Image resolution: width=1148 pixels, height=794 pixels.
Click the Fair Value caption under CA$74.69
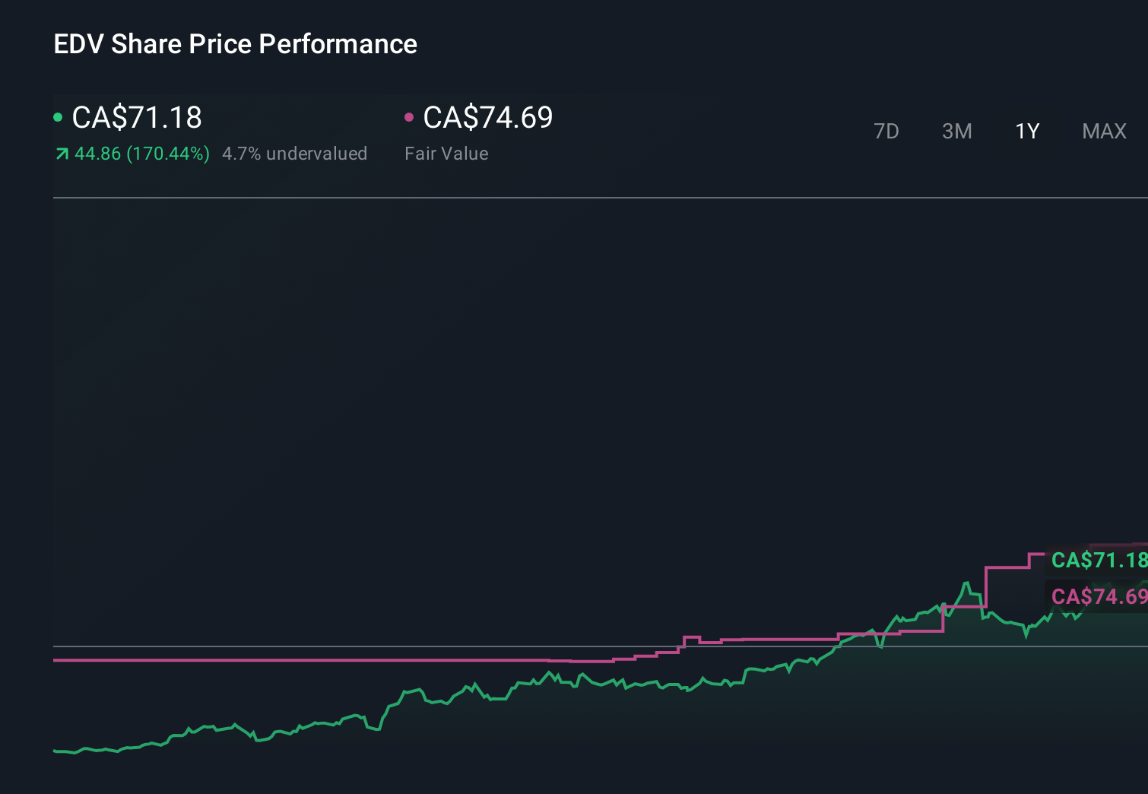click(x=447, y=154)
